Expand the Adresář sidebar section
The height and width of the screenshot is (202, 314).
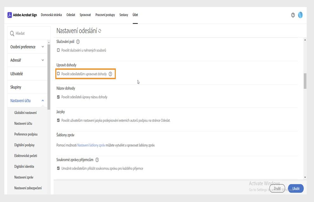pos(43,60)
